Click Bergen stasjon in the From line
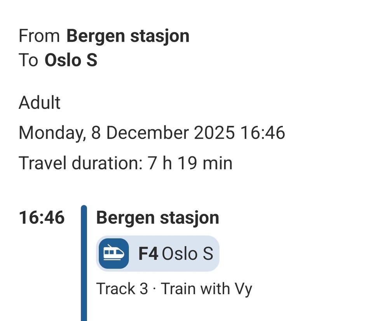 (128, 36)
